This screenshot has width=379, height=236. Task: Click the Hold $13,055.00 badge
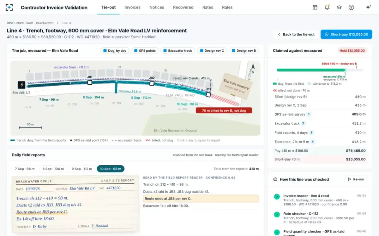(x=352, y=51)
